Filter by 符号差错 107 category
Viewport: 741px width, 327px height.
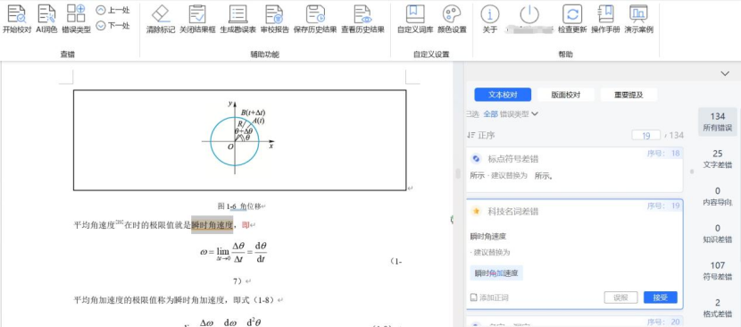coord(718,271)
